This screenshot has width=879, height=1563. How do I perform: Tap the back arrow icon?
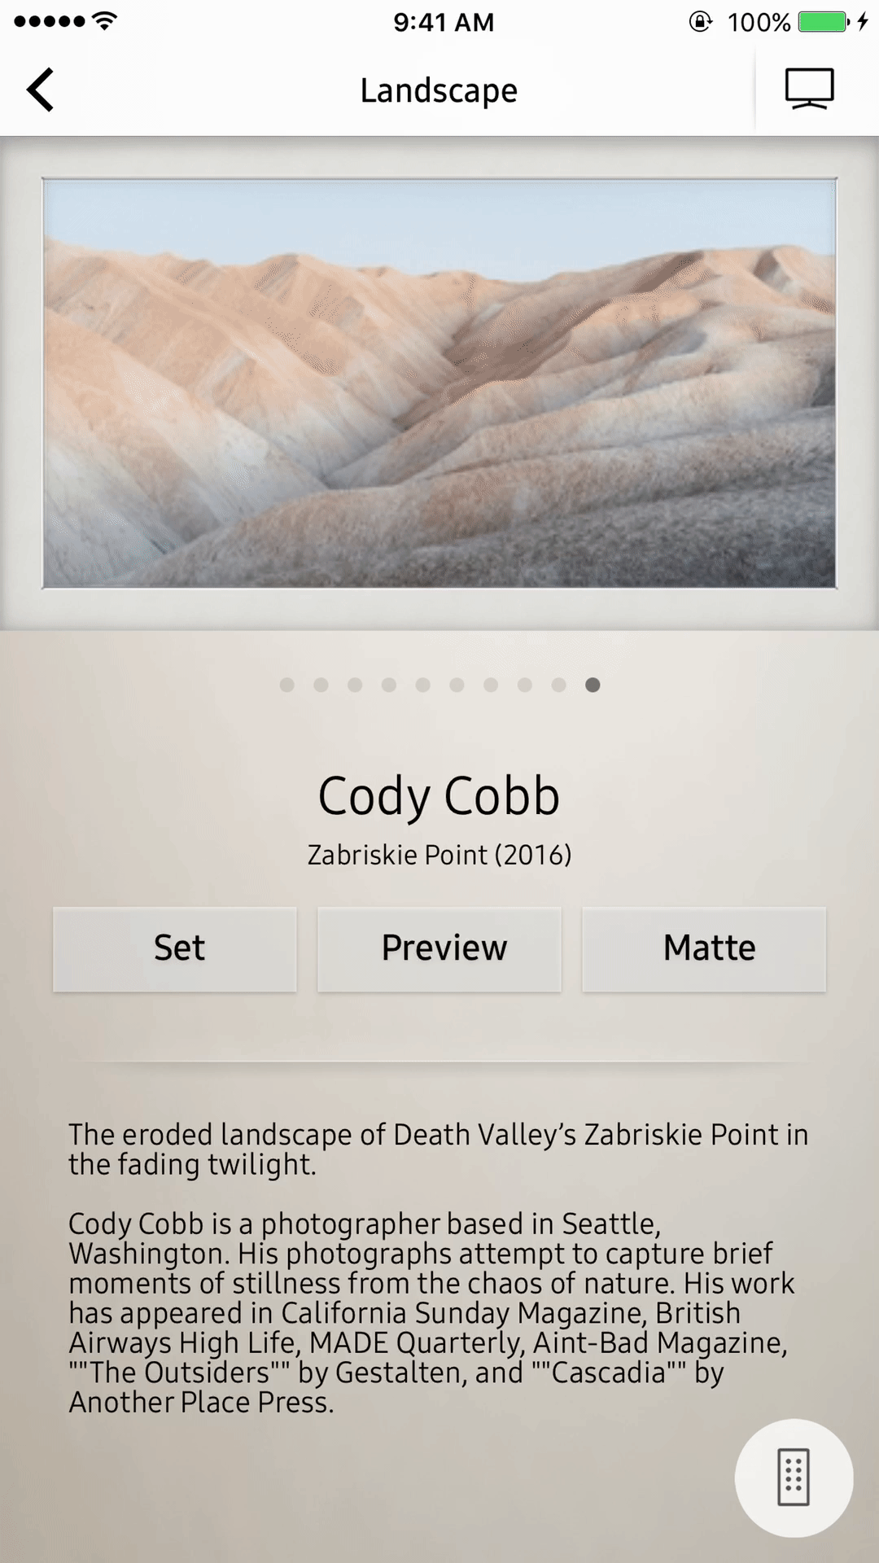tap(40, 90)
